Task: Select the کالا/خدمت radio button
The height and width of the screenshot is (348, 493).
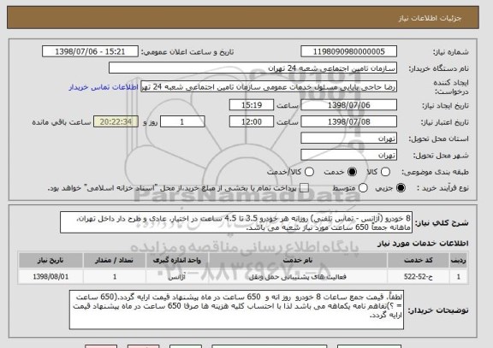Action: point(309,172)
